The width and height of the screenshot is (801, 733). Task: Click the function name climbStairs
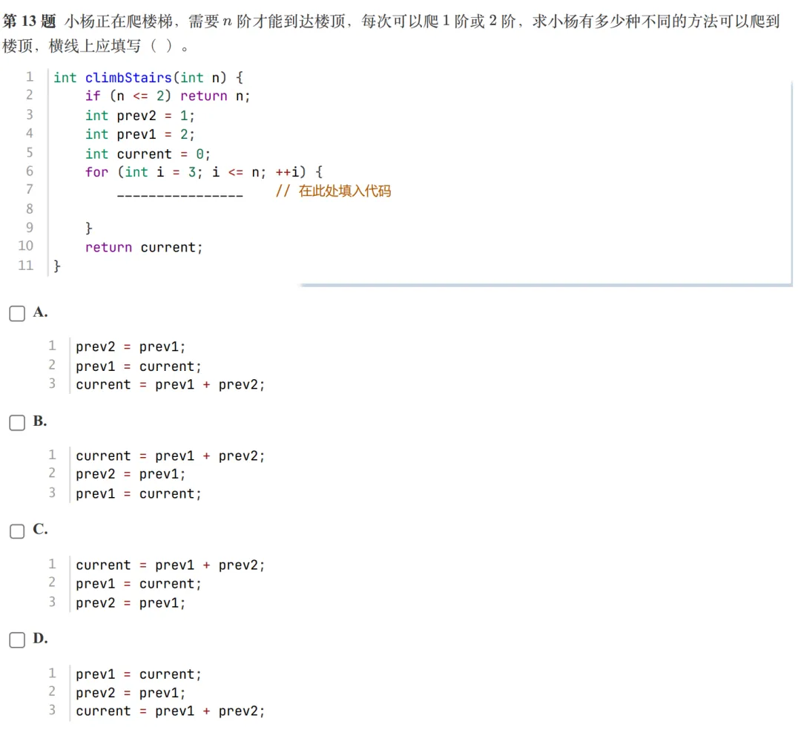129,77
